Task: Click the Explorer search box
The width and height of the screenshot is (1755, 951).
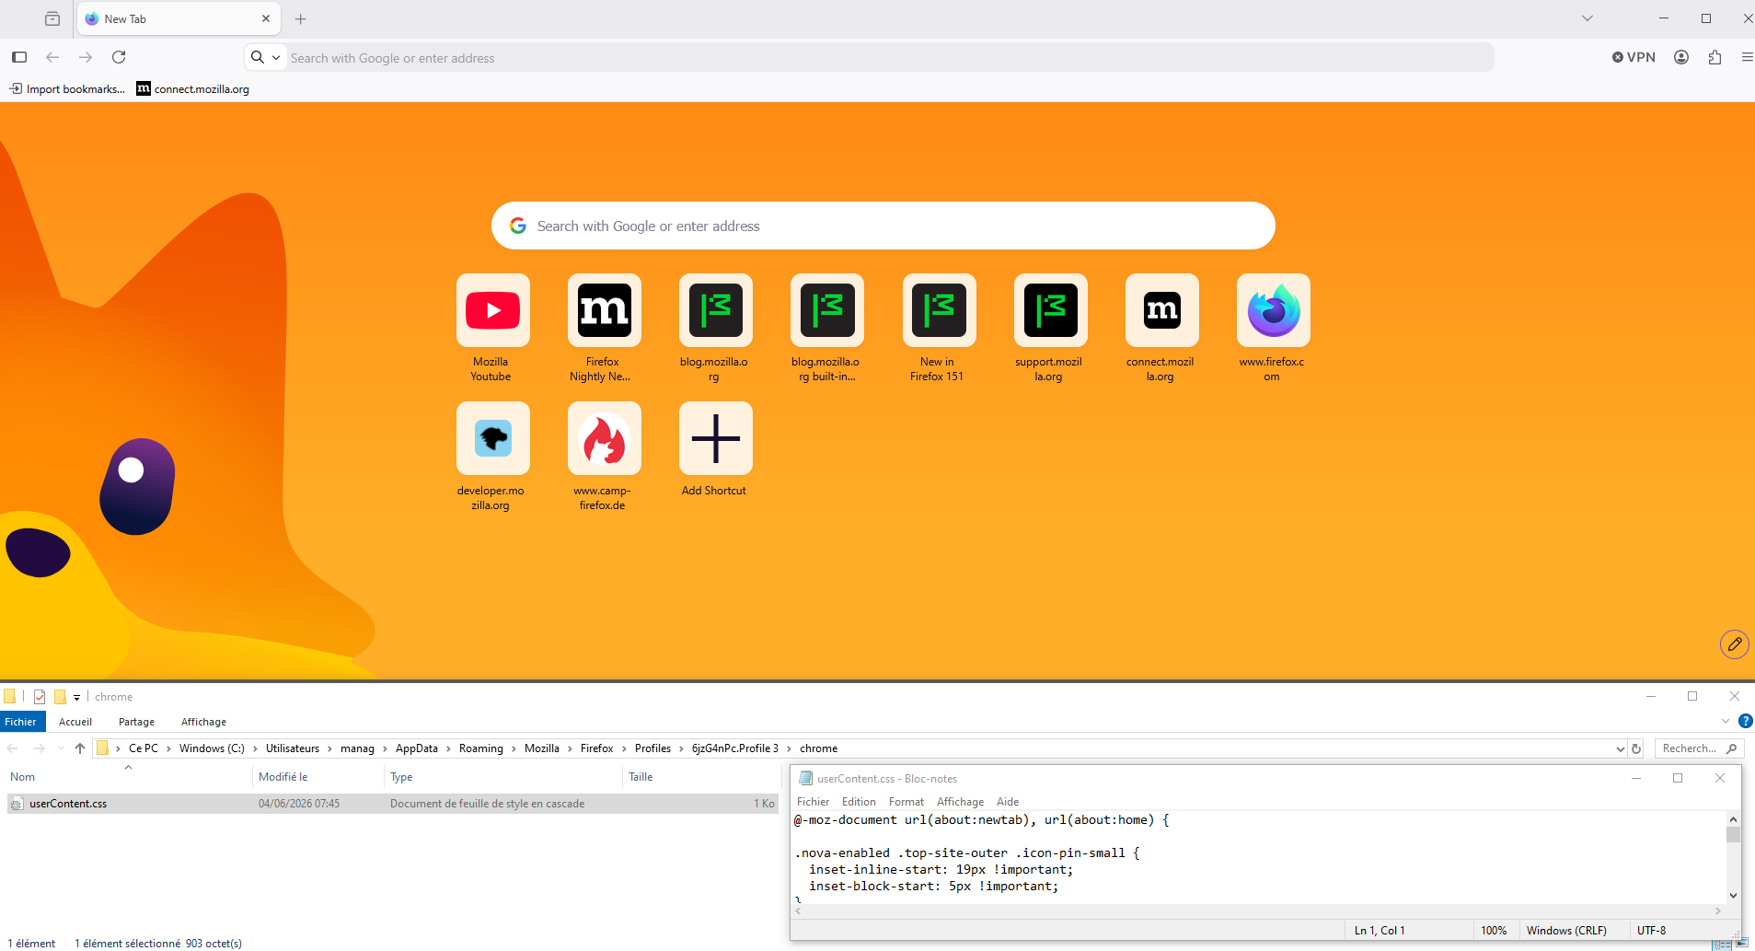Action: (1699, 748)
